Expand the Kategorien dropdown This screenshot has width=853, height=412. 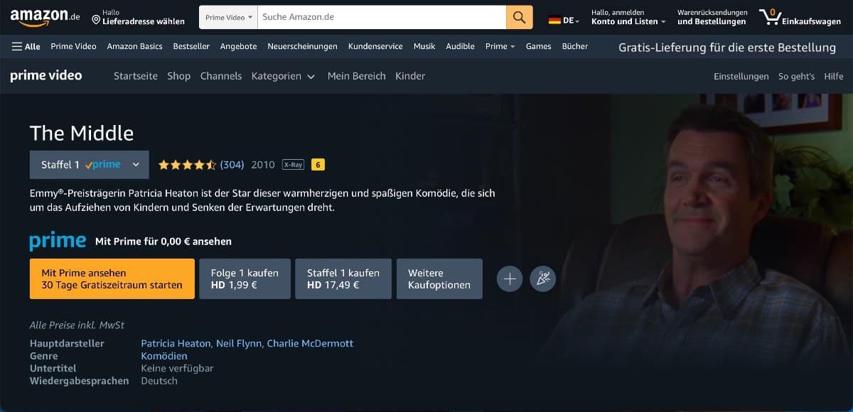pyautogui.click(x=283, y=76)
